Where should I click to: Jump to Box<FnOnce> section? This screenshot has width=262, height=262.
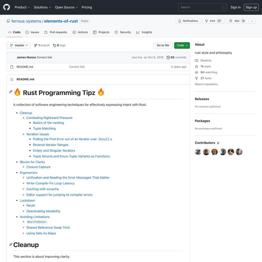point(37,222)
